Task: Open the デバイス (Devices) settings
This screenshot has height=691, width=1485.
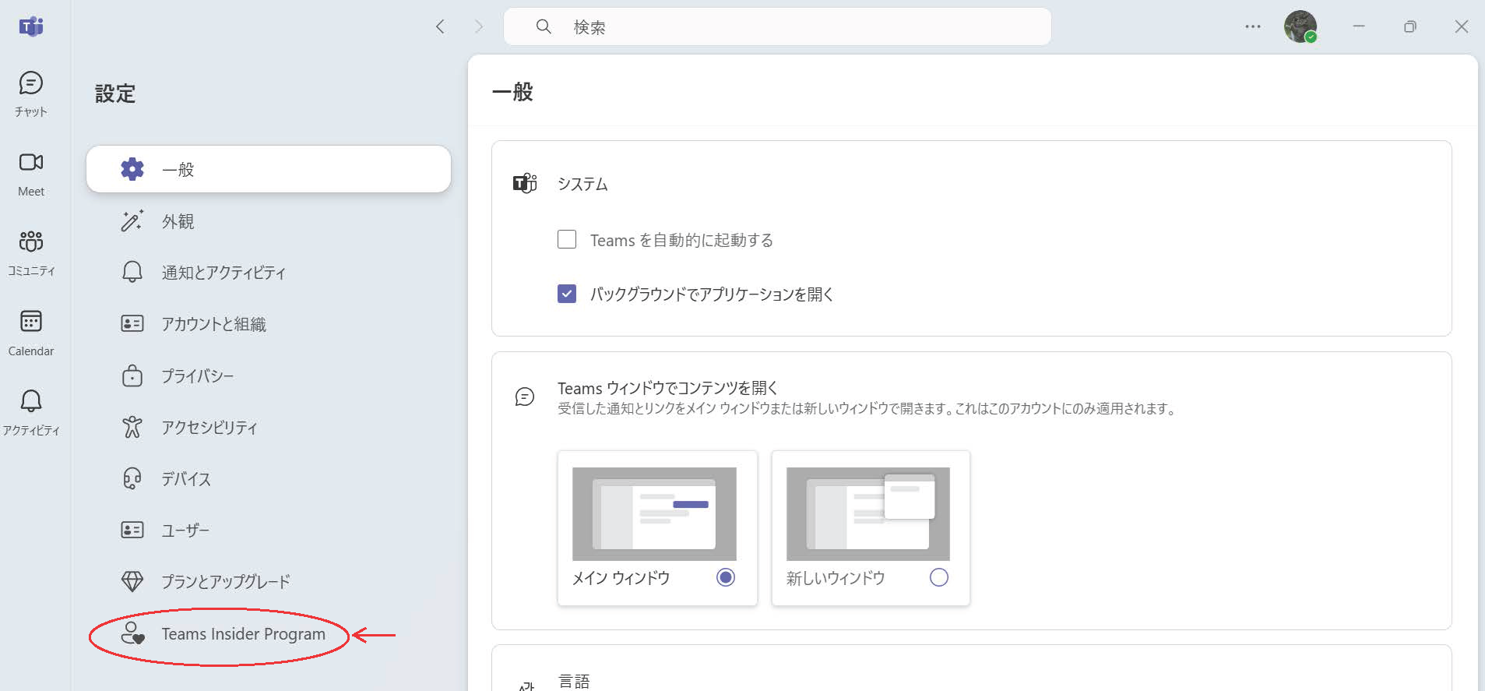Action: point(185,479)
